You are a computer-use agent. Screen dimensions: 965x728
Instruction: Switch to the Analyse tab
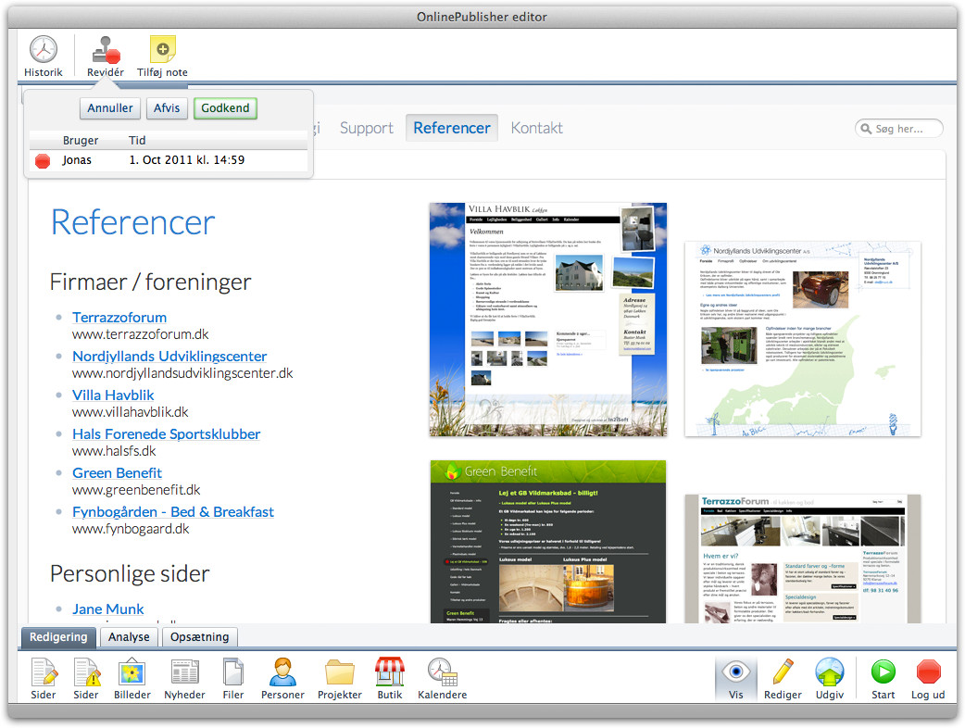click(x=129, y=637)
